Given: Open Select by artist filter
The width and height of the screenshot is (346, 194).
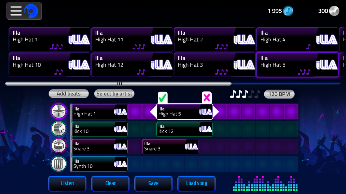Looking at the screenshot, I should tap(114, 94).
